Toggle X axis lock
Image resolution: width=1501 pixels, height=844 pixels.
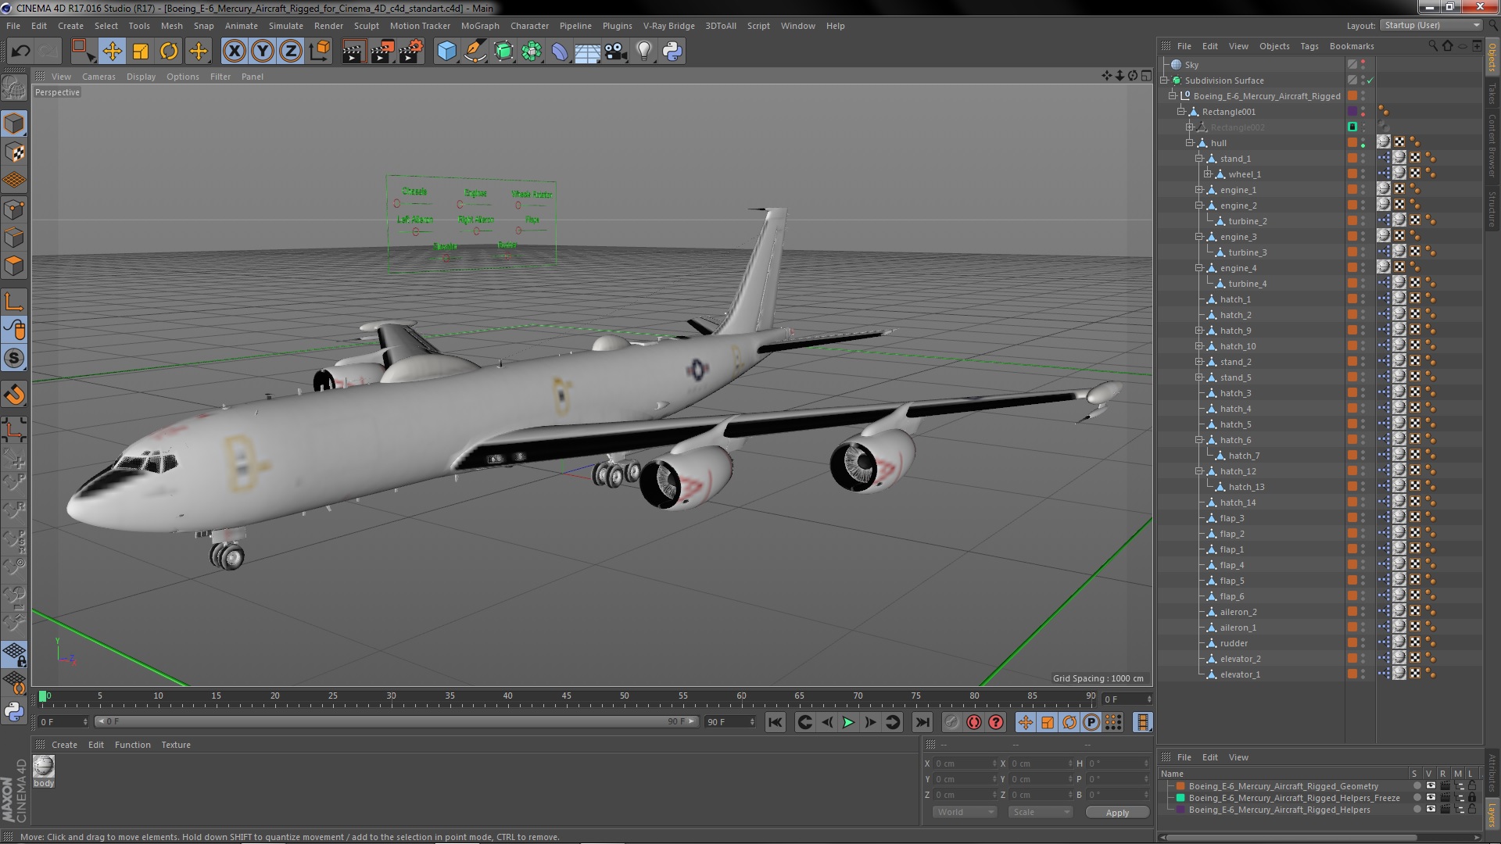234,52
